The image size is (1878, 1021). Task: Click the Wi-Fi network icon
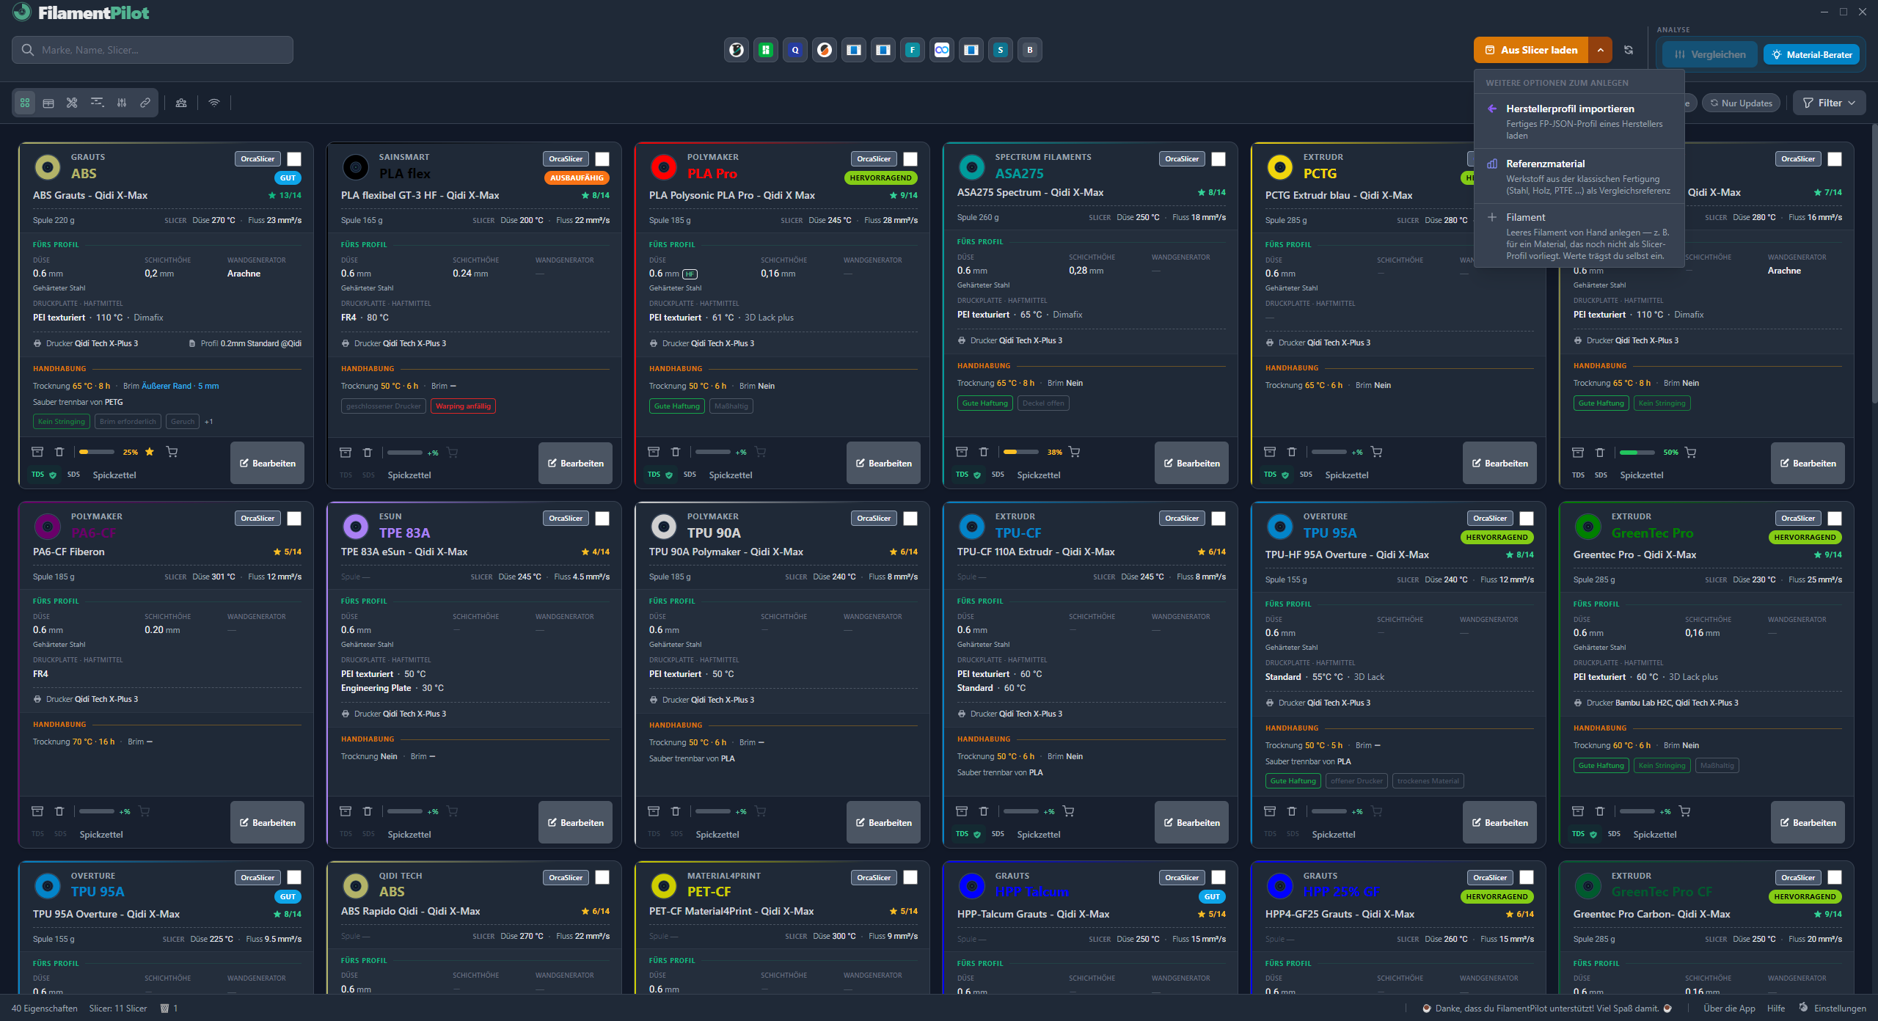214,103
